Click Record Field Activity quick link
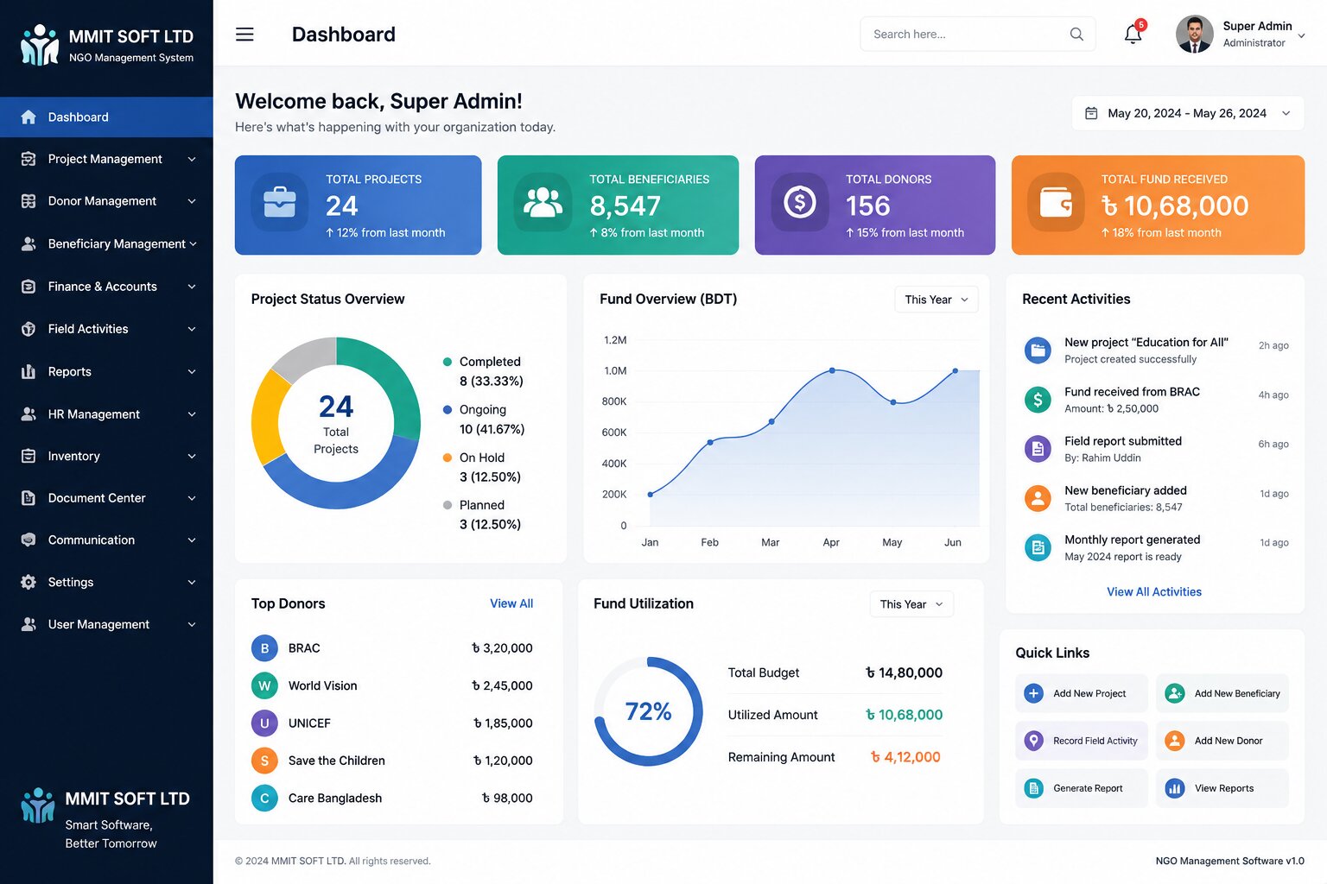This screenshot has height=884, width=1327. (1082, 741)
